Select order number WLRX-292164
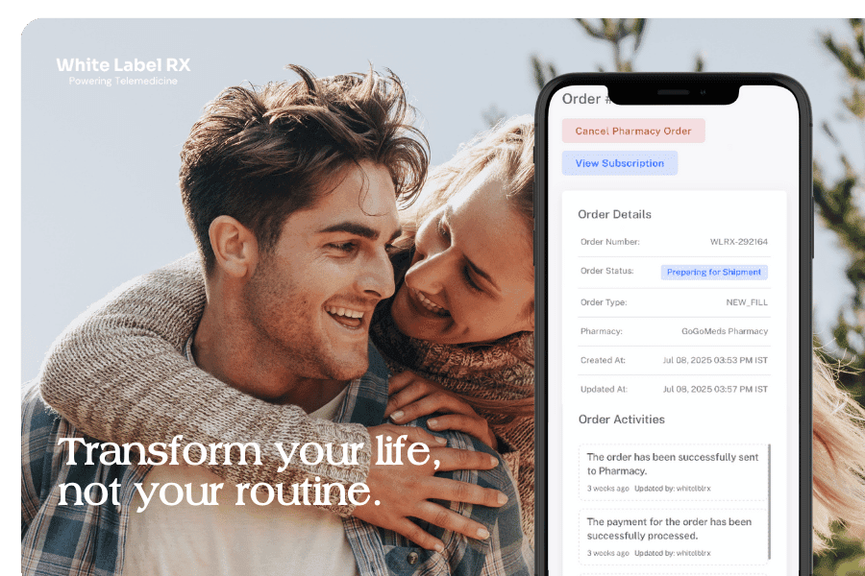 739,242
